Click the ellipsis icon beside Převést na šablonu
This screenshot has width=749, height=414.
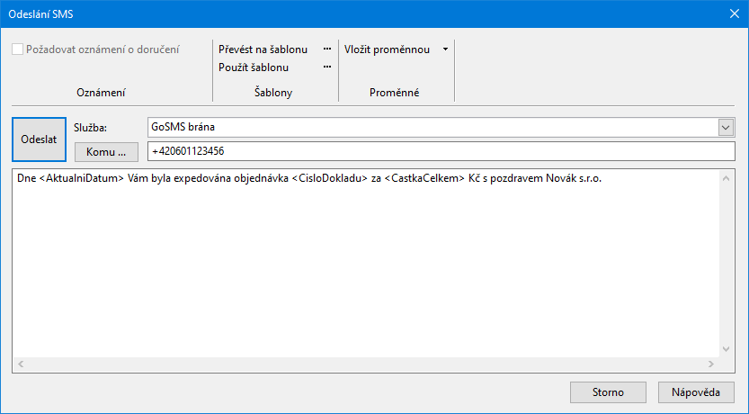tap(327, 49)
